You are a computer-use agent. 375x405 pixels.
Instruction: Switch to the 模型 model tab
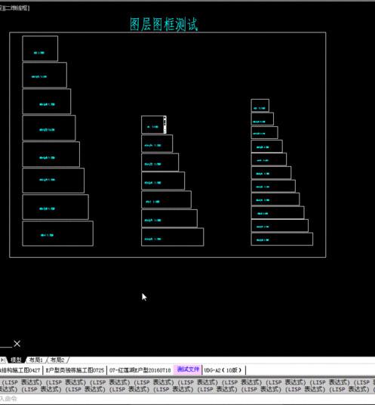point(16,360)
